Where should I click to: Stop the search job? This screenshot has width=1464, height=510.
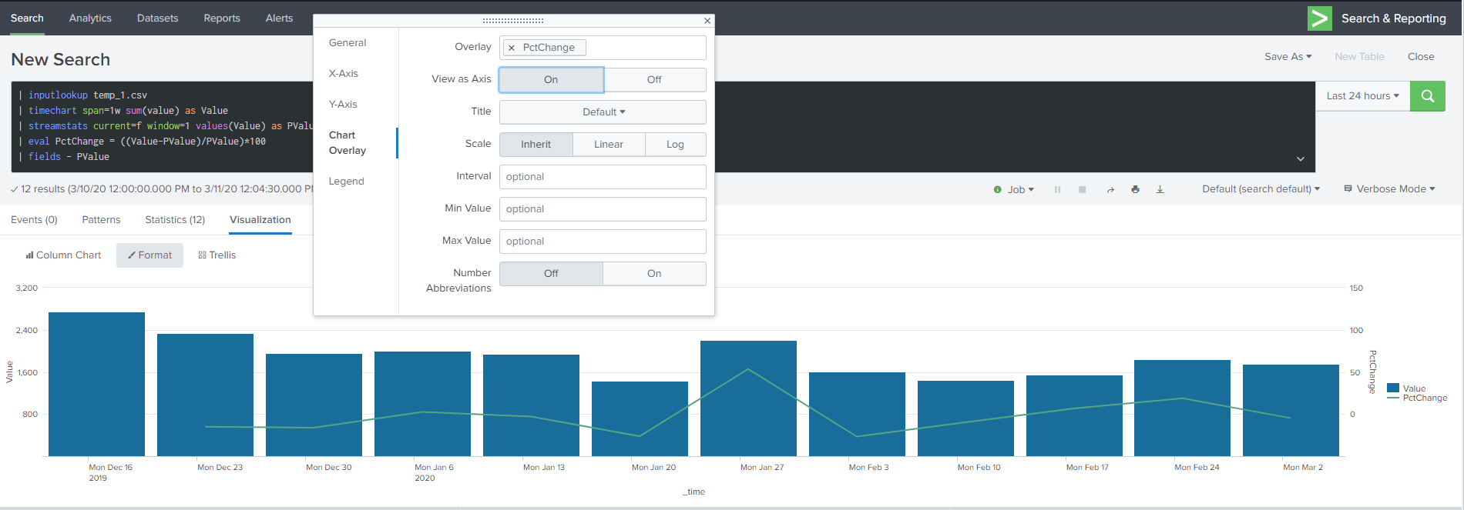pos(1082,189)
